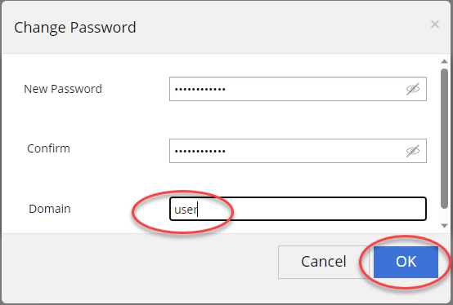The height and width of the screenshot is (305, 453).
Task: Cancel the password change
Action: click(324, 262)
